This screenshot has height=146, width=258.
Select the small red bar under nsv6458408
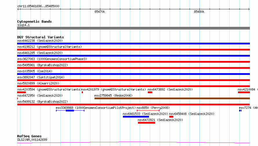(x=171, y=117)
